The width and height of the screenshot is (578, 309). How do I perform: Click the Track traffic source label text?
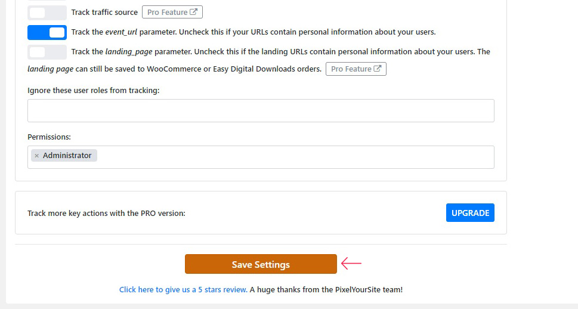coord(104,12)
